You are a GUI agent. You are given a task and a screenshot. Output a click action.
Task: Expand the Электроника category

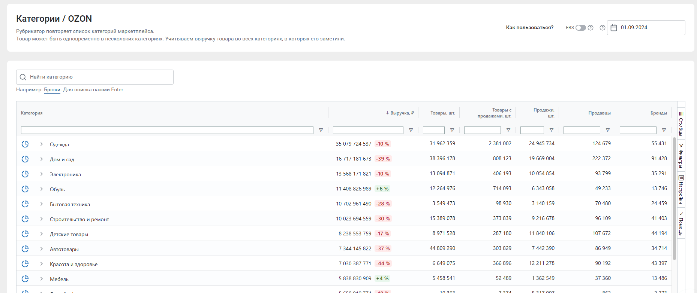coord(42,174)
